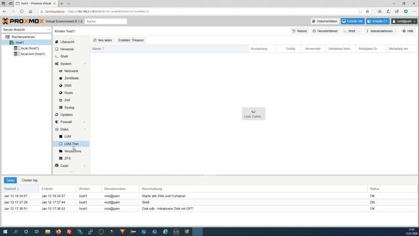Expand the Firewall section arrow
Image resolution: width=419 pixels, height=236 pixels.
[84, 122]
